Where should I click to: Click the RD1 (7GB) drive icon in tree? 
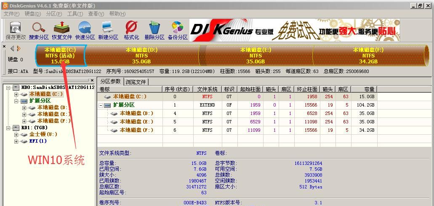coord(16,128)
